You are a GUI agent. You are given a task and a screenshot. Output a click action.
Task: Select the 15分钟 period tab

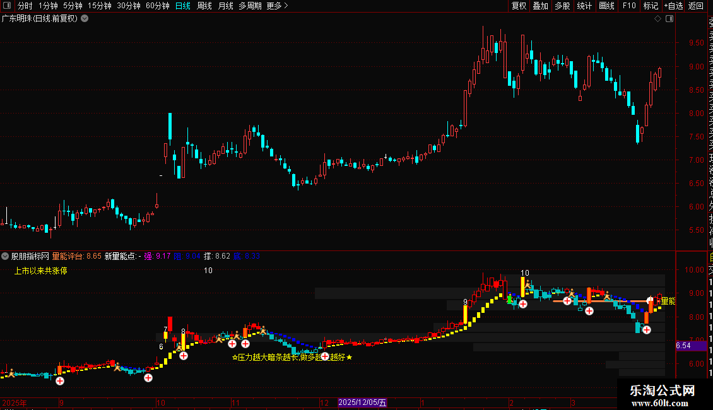[100, 6]
